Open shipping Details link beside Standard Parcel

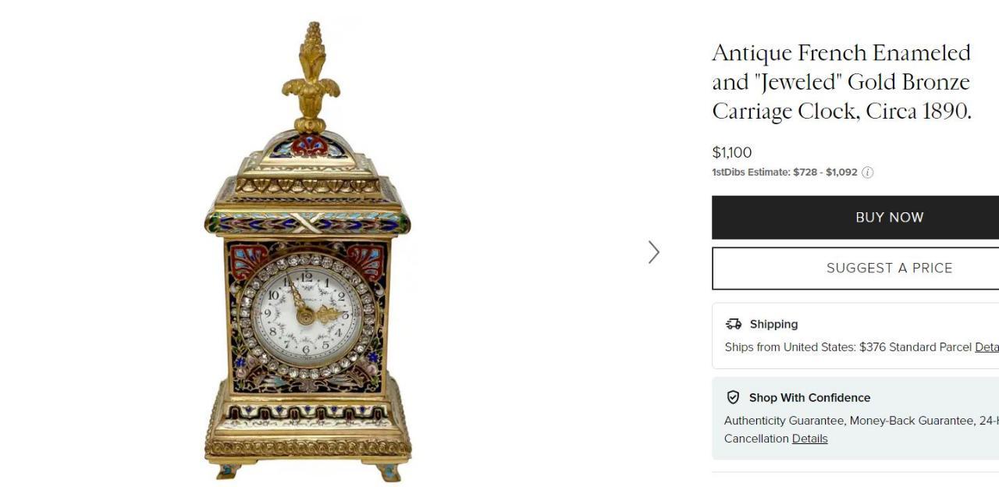pos(987,347)
